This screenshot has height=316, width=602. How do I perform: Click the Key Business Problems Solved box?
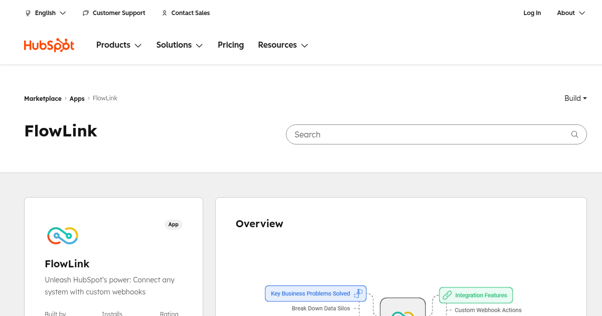[316, 293]
